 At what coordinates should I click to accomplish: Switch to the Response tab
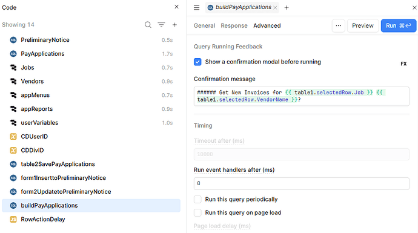coord(234,26)
